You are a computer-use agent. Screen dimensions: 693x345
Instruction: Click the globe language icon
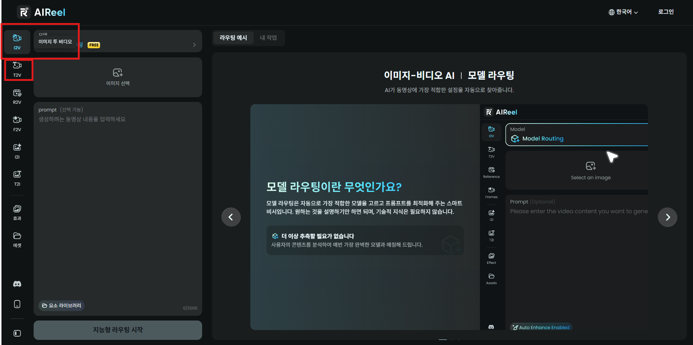pyautogui.click(x=611, y=12)
